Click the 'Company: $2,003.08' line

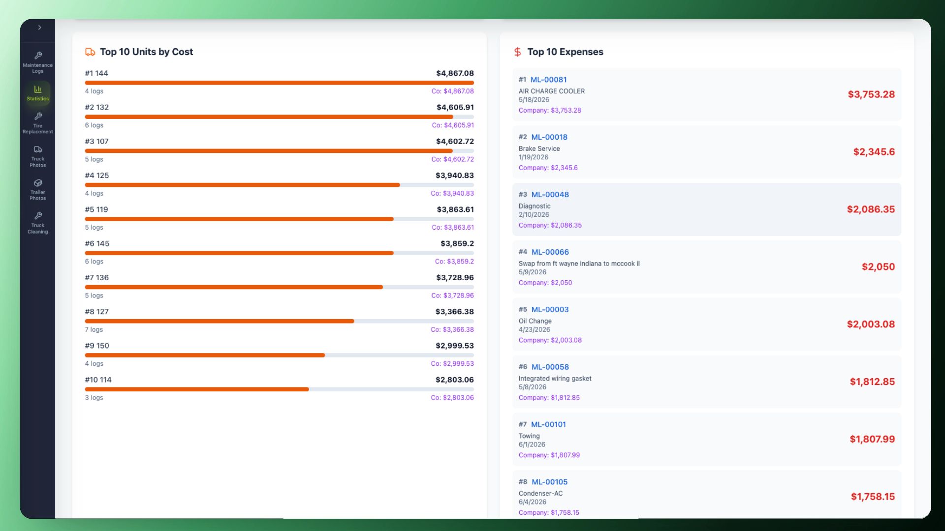tap(550, 340)
